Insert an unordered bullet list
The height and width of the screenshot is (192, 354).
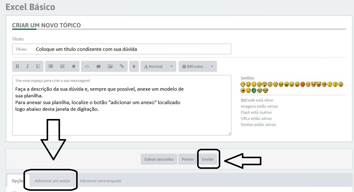pos(51,66)
